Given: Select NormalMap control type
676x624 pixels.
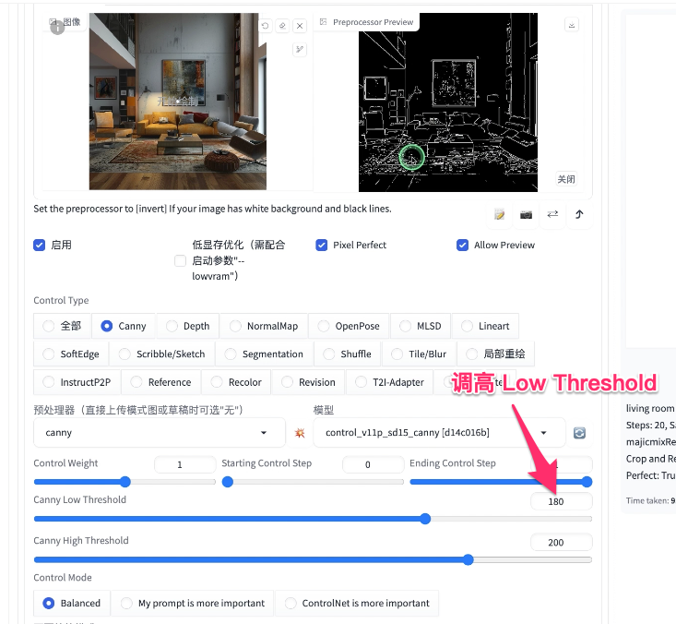Looking at the screenshot, I should coord(264,326).
